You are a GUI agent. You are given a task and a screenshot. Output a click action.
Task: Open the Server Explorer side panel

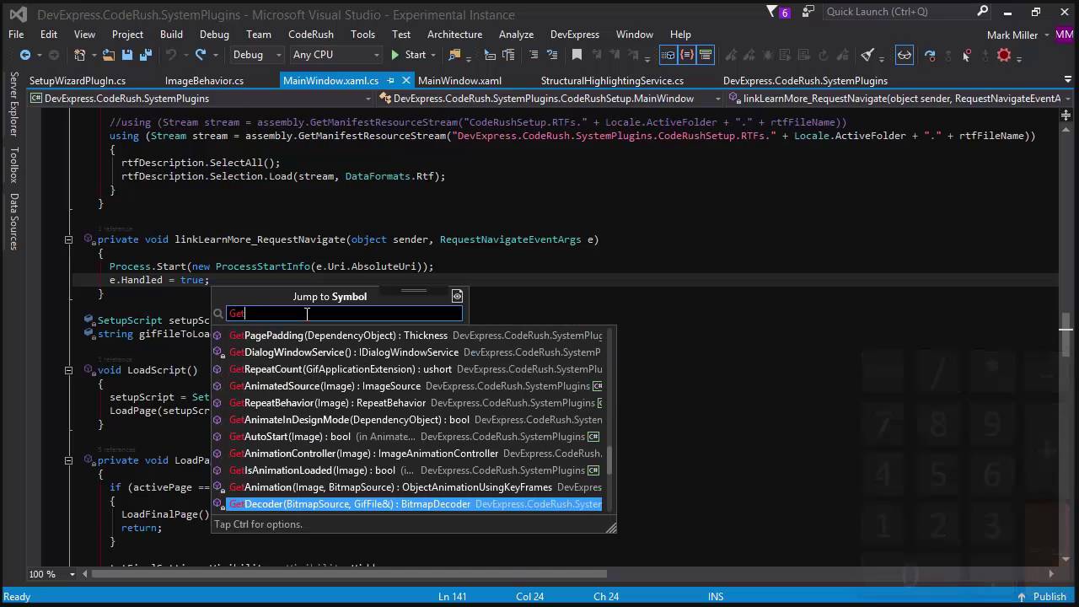(13, 105)
